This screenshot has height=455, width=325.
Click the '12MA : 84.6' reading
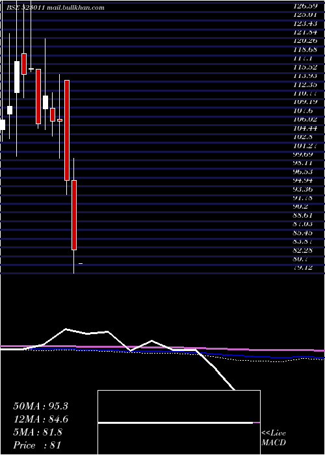40,419
